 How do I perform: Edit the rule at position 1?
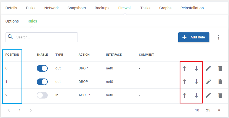click(208, 82)
